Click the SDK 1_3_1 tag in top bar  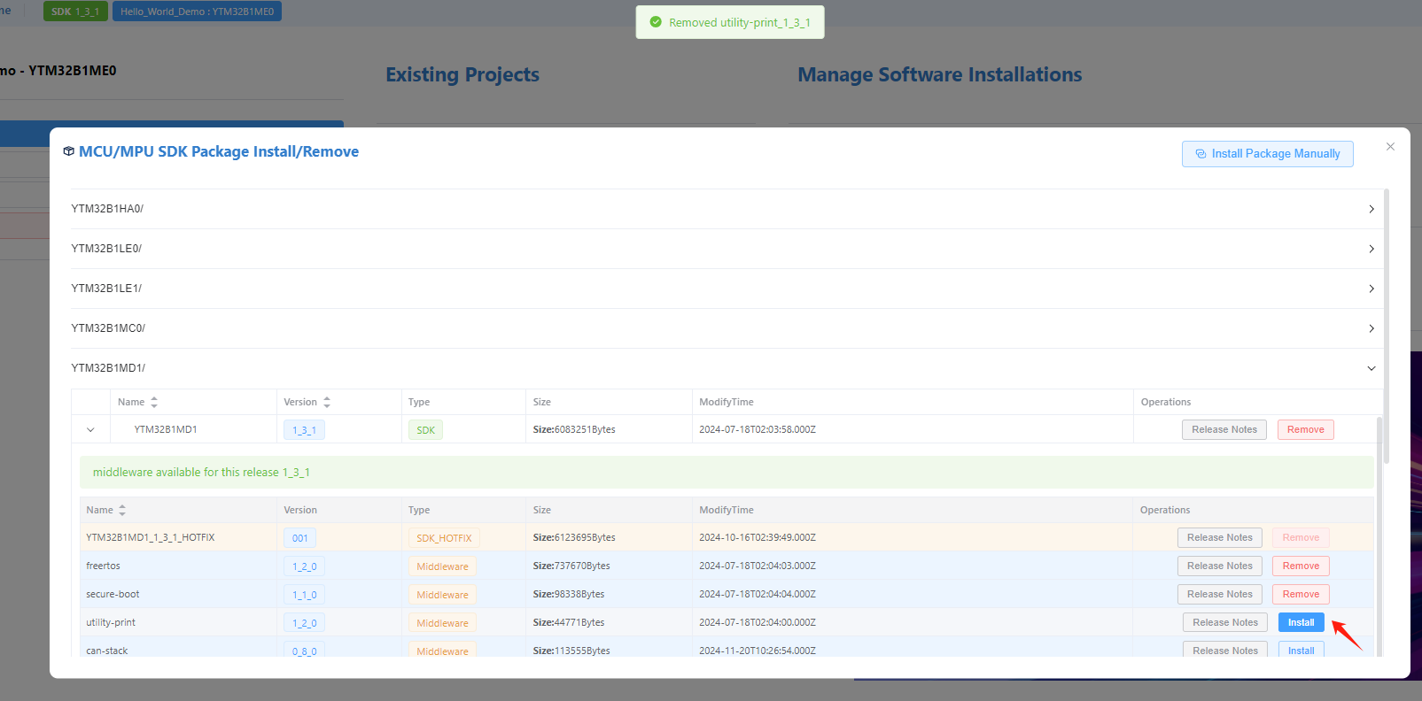[x=75, y=12]
